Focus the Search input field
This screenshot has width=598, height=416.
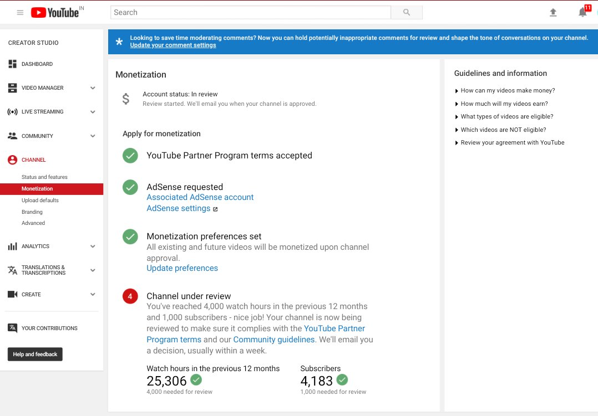[251, 12]
